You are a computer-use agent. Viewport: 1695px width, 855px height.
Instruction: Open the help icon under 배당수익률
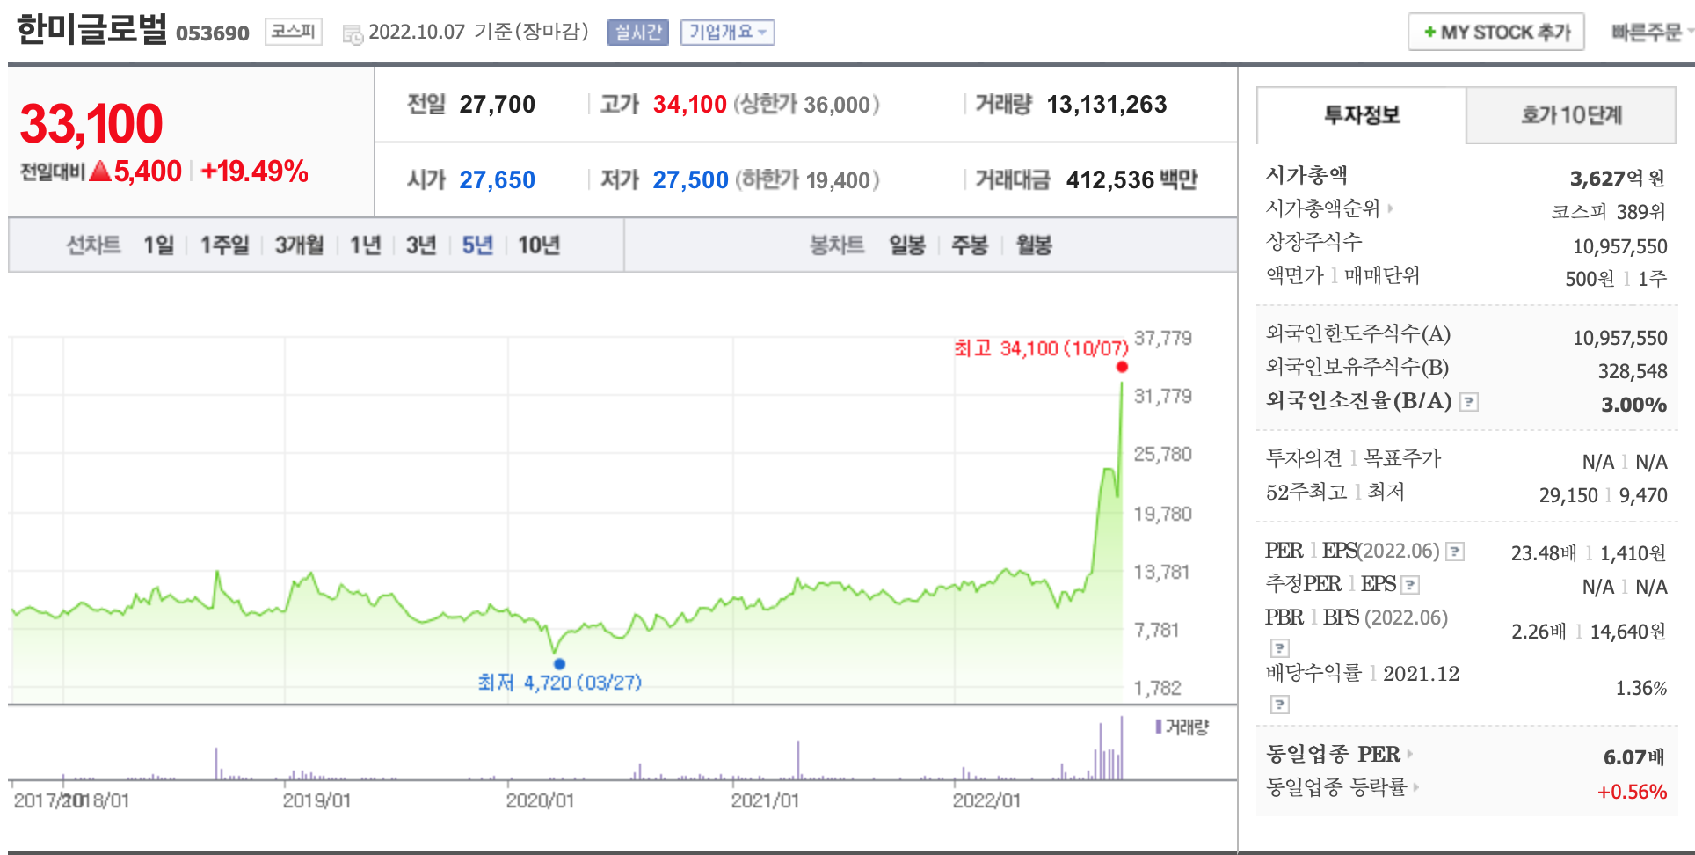1280,705
